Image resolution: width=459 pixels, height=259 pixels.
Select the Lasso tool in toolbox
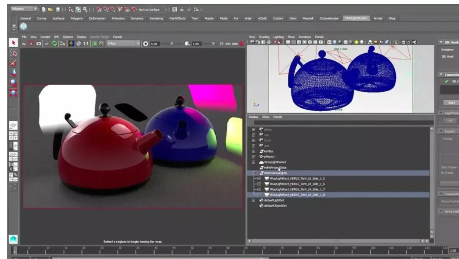coord(14,53)
